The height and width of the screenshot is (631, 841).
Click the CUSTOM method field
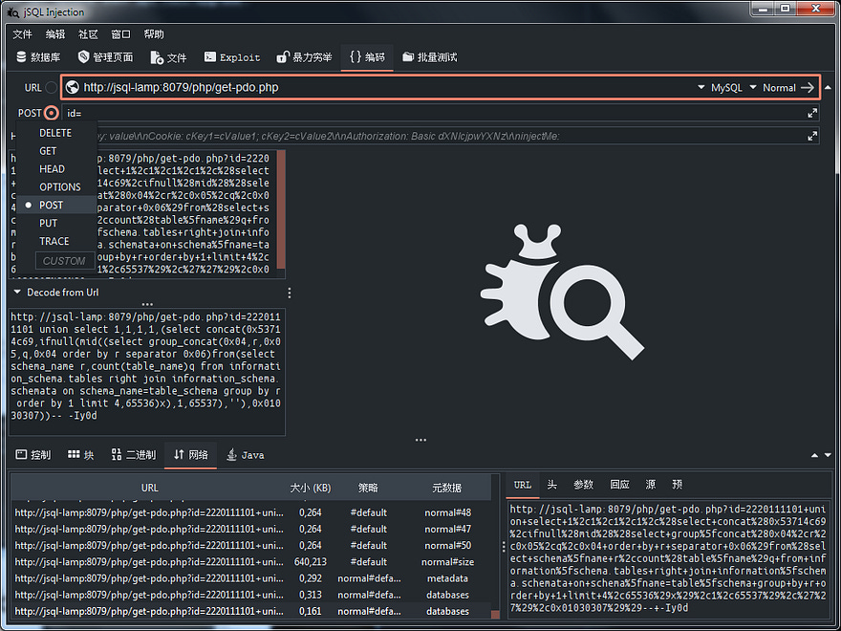coord(65,261)
